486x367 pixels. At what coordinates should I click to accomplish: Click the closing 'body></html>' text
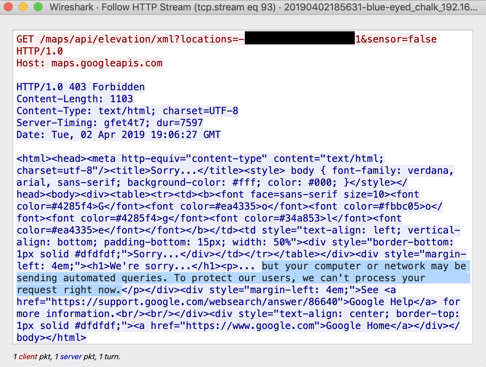[52, 338]
